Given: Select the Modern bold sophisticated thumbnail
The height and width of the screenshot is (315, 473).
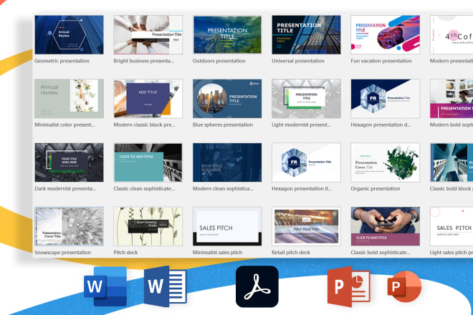Looking at the screenshot, I should pos(451,99).
